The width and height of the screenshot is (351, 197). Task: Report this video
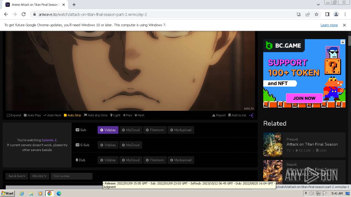(x=219, y=115)
